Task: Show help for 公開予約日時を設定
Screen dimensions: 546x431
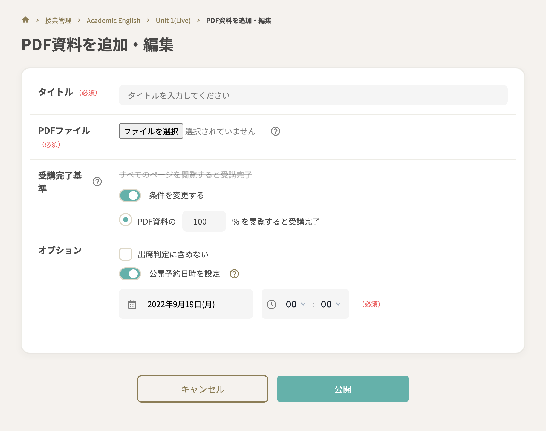Action: click(234, 274)
